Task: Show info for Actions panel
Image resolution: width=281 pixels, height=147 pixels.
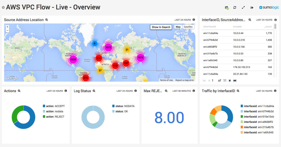Action: (x=66, y=91)
